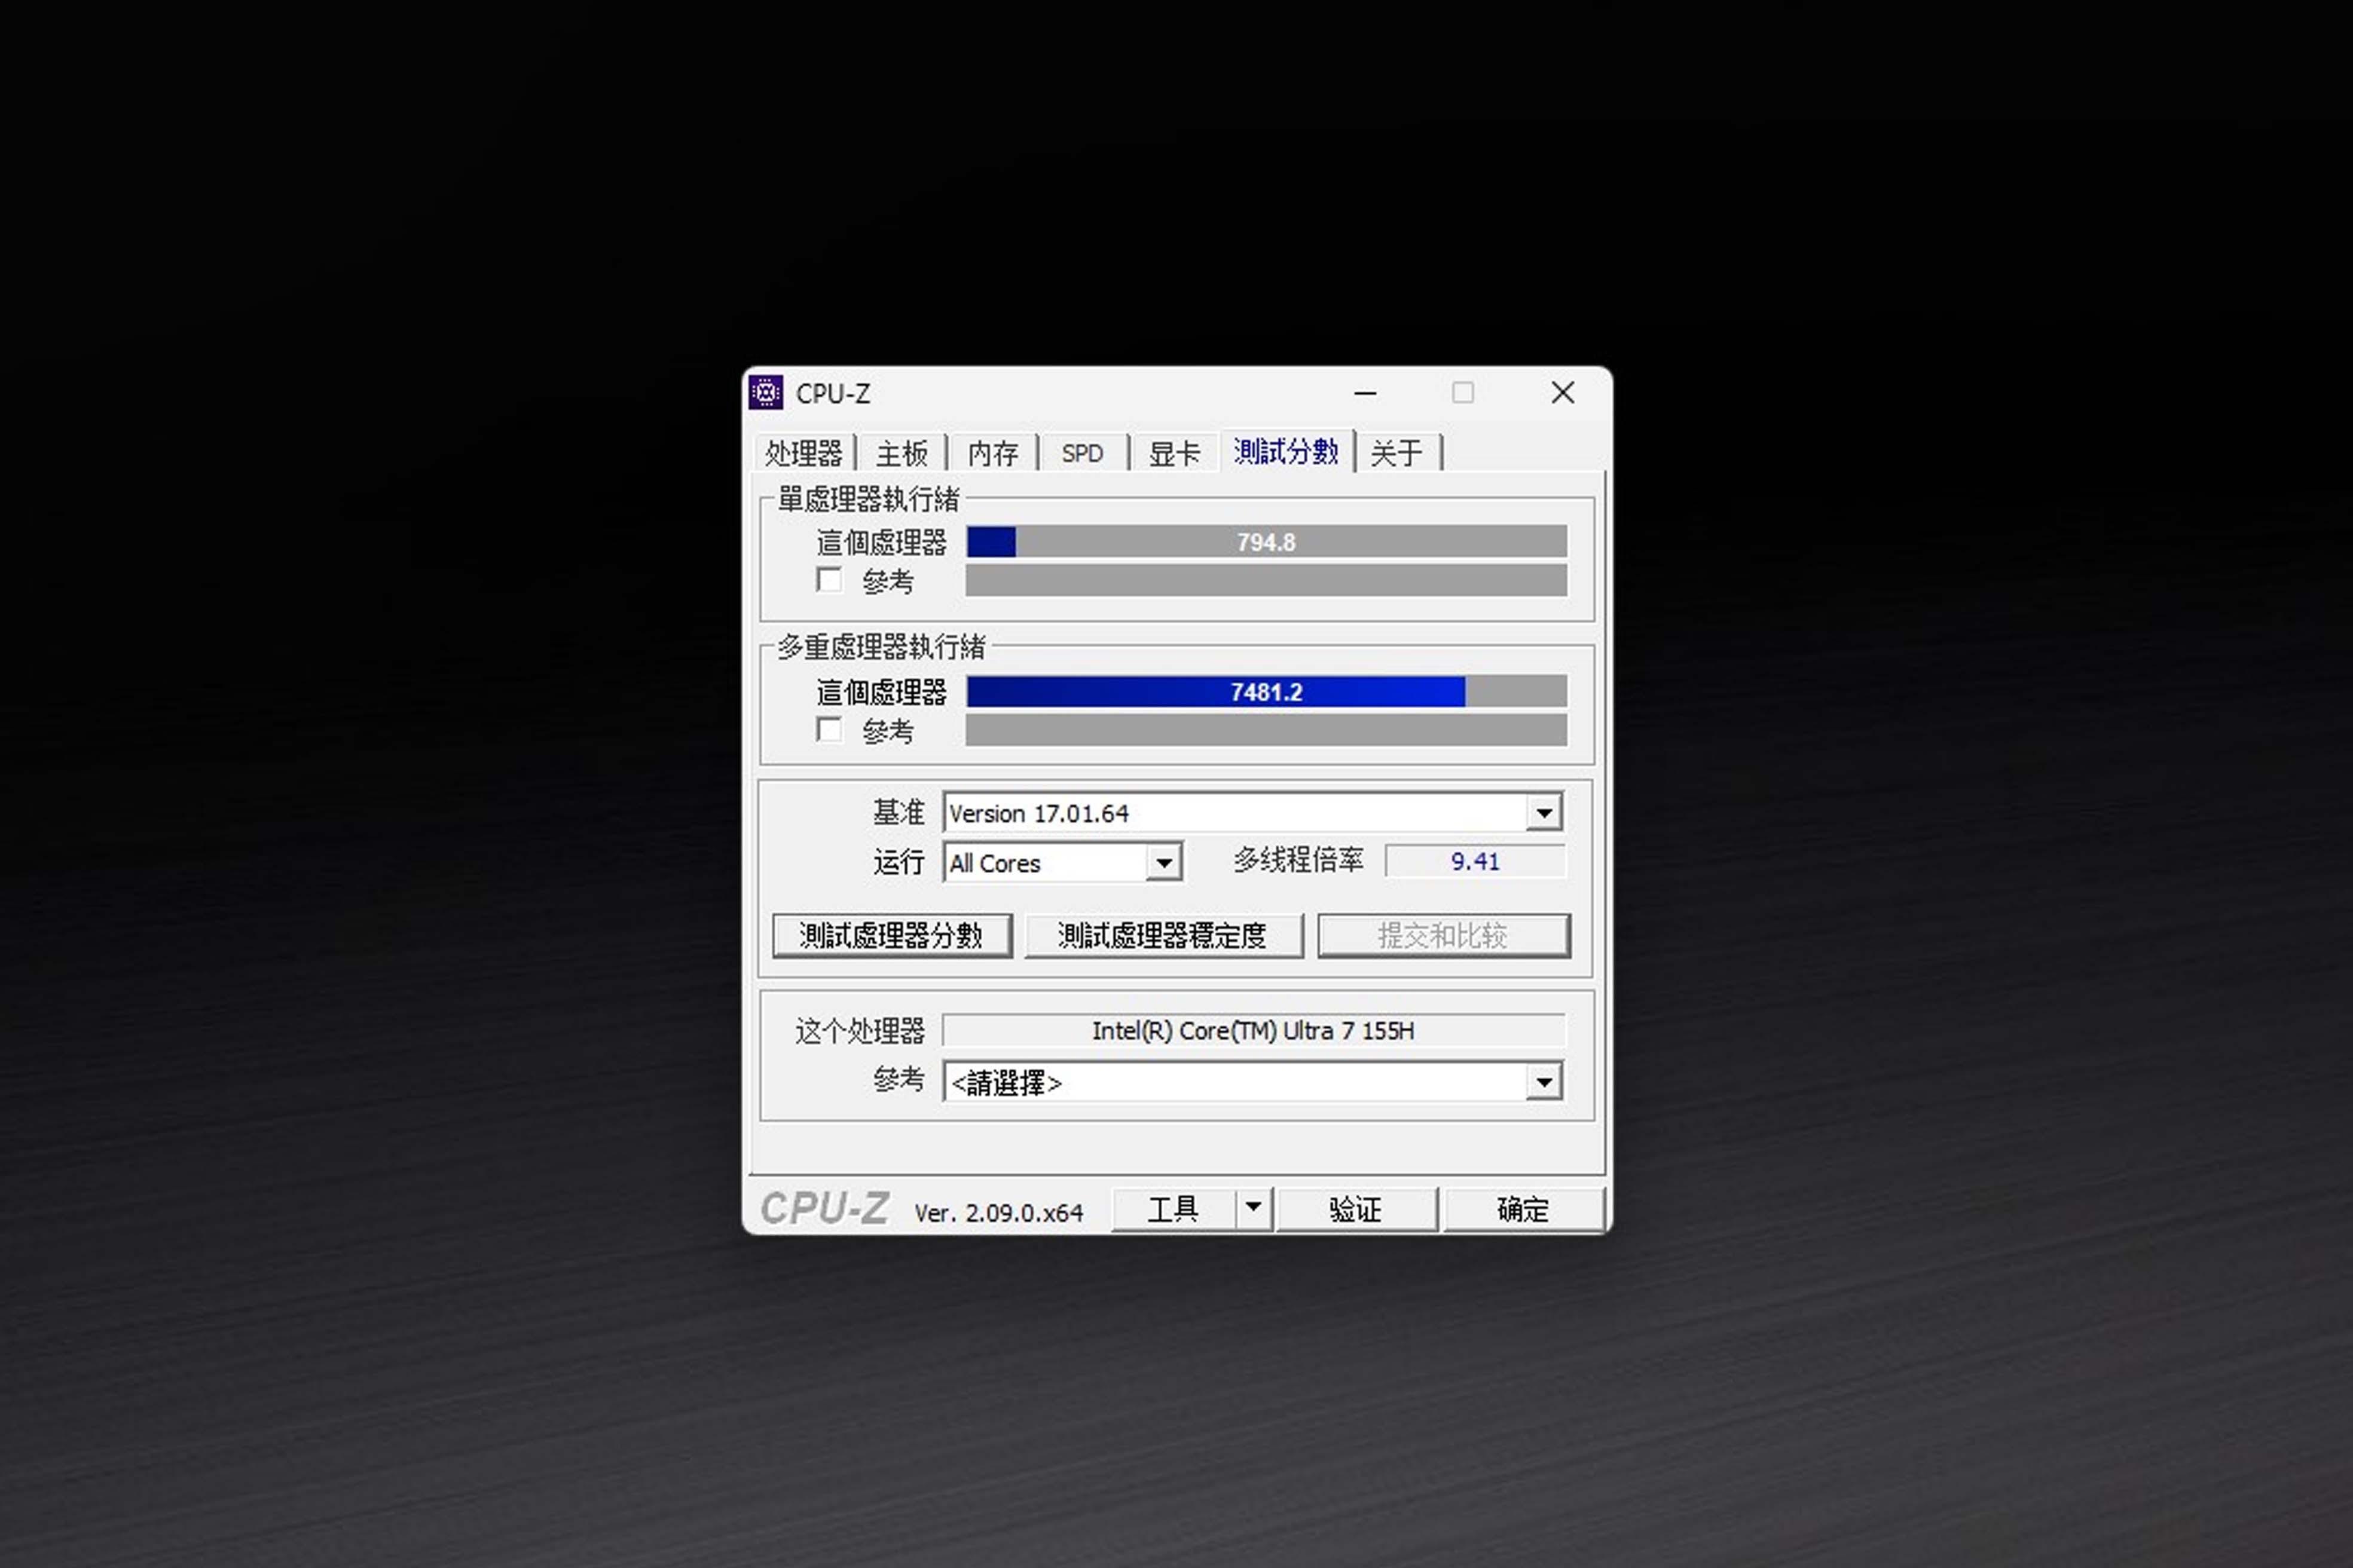Click the empty single-thread reference bar

pos(1267,580)
